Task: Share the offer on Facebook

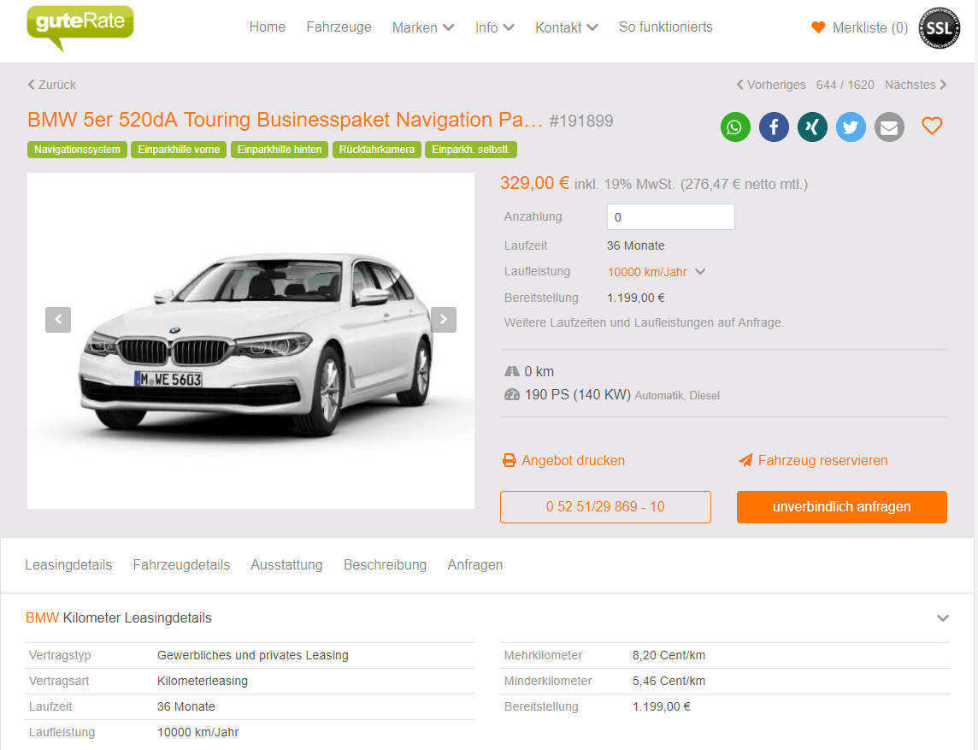Action: (x=774, y=127)
